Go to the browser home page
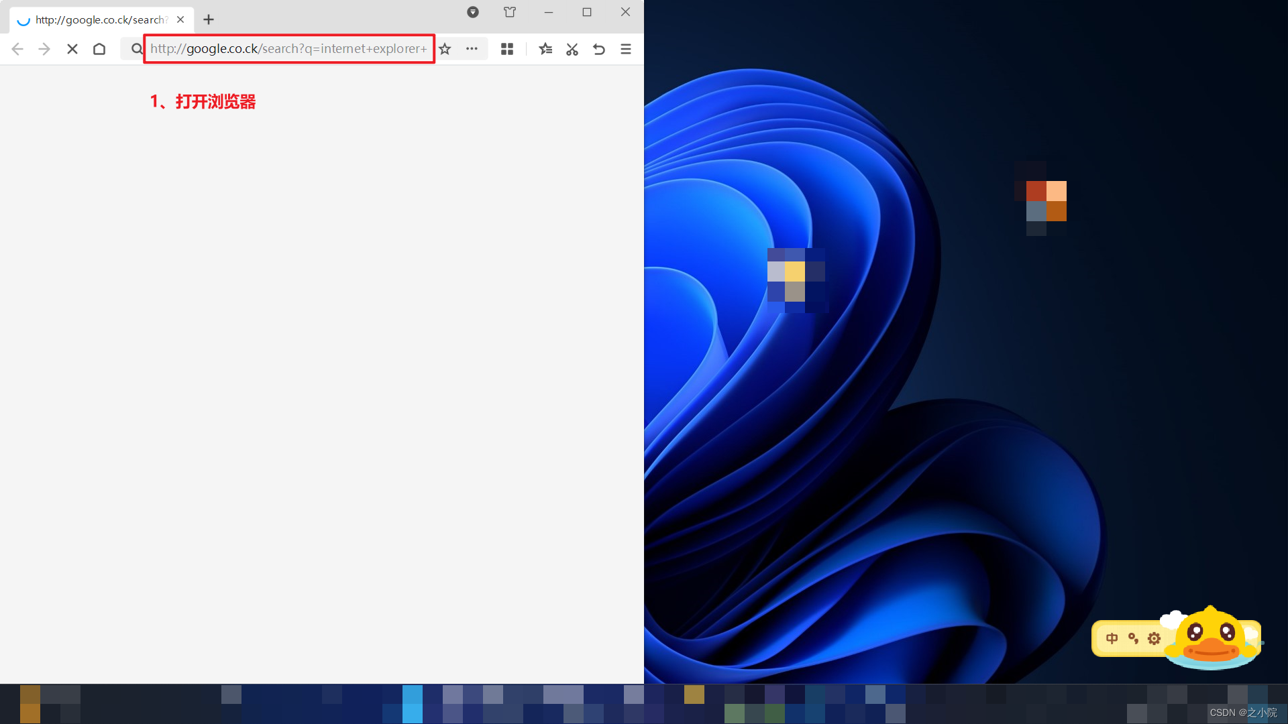This screenshot has width=1288, height=724. (x=99, y=49)
